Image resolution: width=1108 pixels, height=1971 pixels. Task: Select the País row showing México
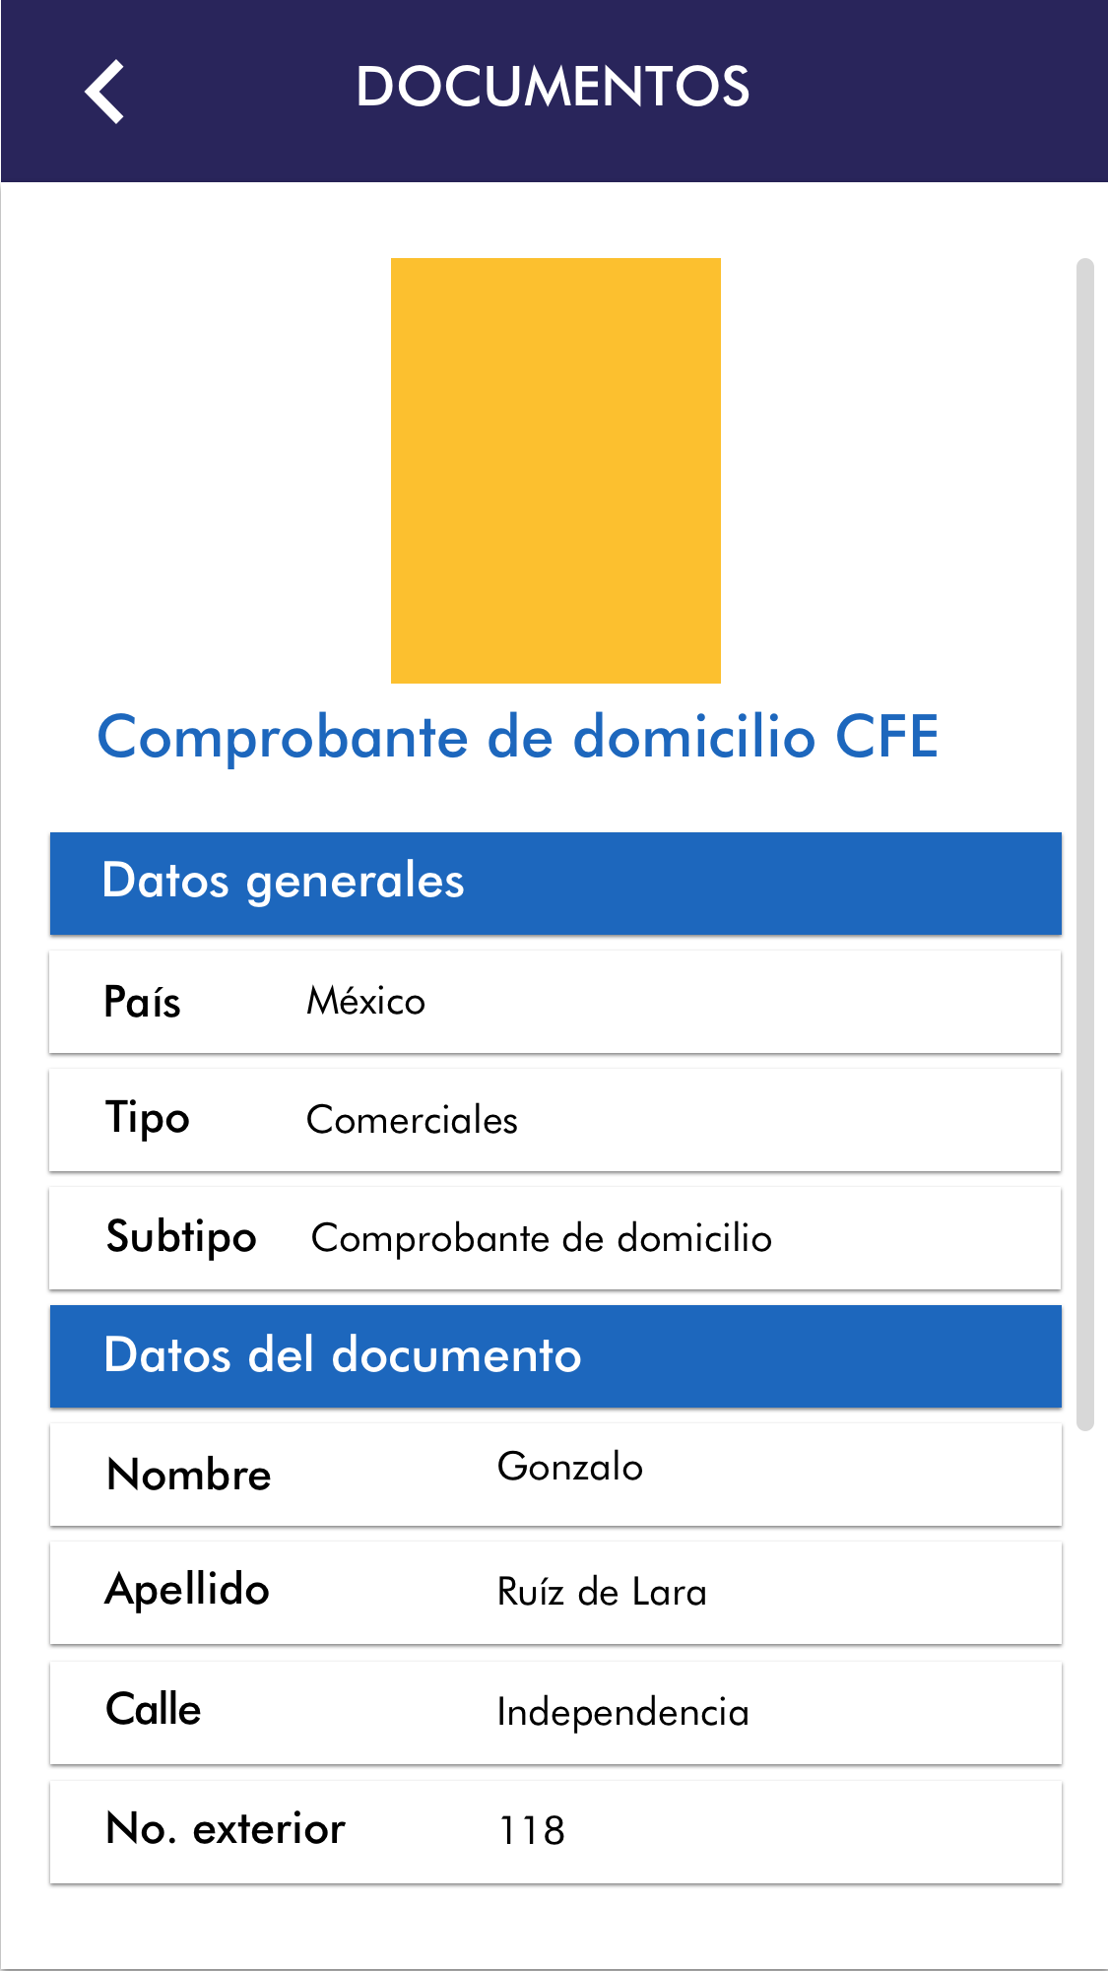(x=555, y=1002)
